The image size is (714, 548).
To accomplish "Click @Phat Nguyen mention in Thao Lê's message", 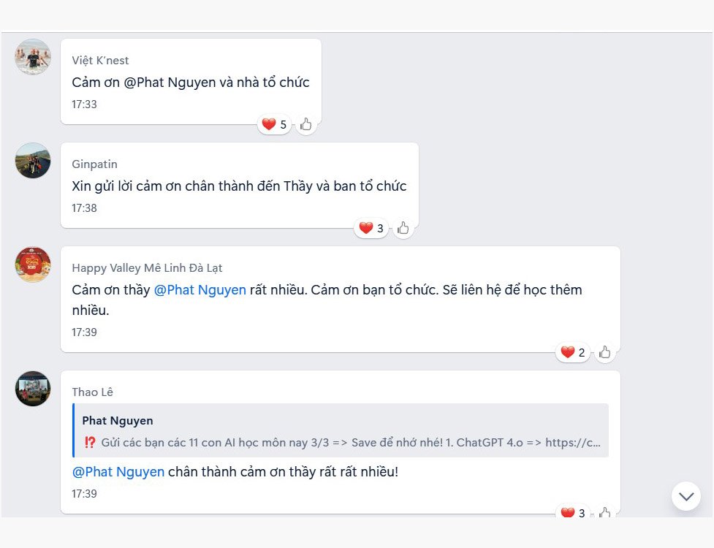I will point(118,472).
